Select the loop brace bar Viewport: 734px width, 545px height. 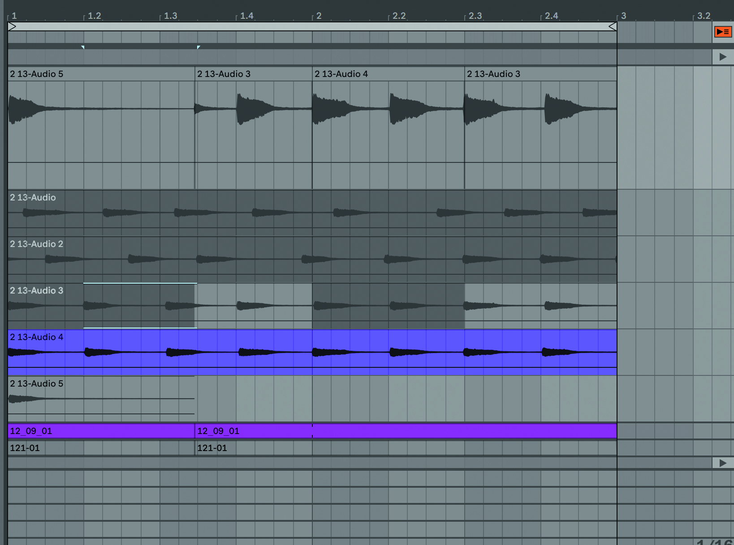pos(312,27)
